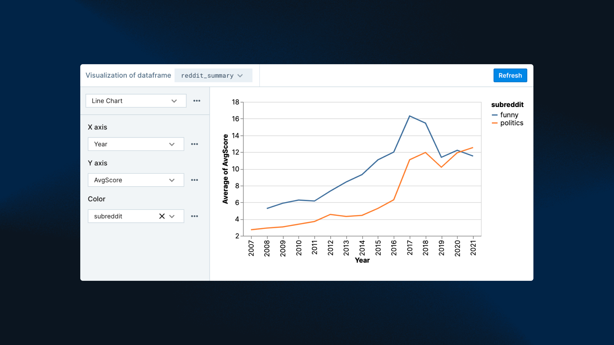Click the funny legend label
This screenshot has width=614, height=345.
tap(509, 115)
